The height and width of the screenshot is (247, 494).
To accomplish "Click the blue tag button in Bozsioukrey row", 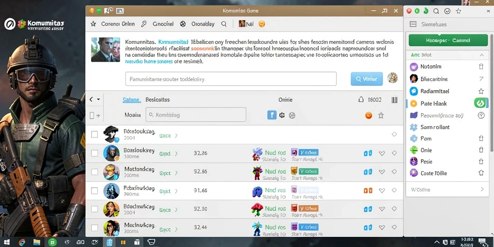I will [308, 153].
